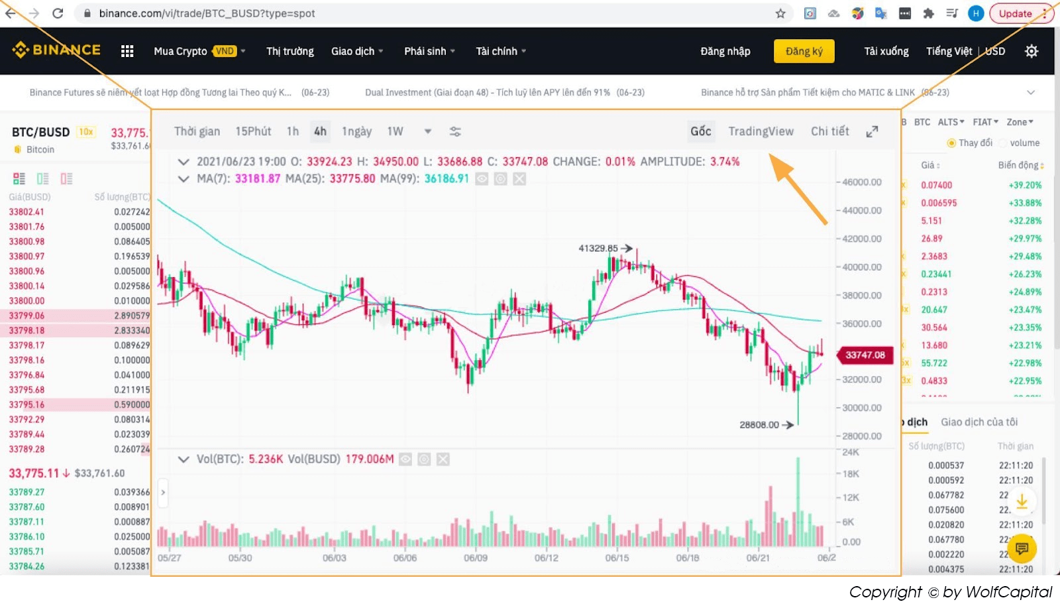Viewport: 1060px width, 608px height.
Task: Open the browser extensions puzzle icon
Action: (928, 13)
